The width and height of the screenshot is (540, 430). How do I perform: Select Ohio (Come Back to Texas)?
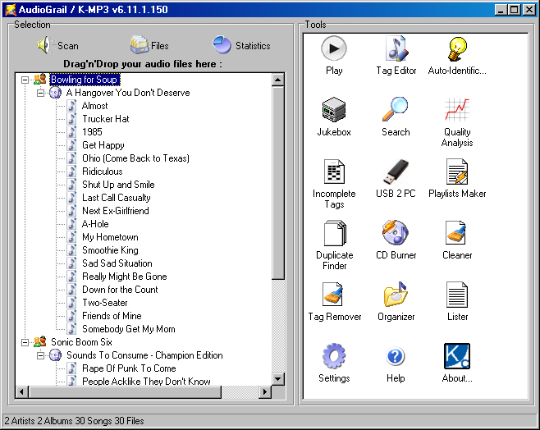pyautogui.click(x=135, y=158)
